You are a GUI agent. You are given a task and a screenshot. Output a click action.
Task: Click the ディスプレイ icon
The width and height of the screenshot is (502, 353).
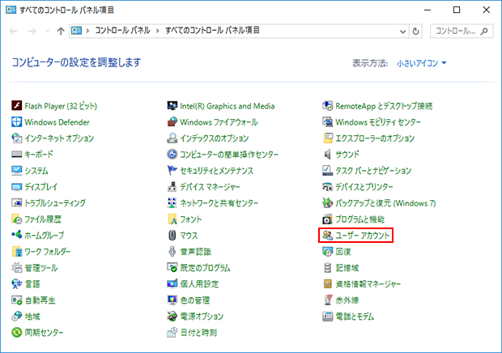[x=16, y=186]
